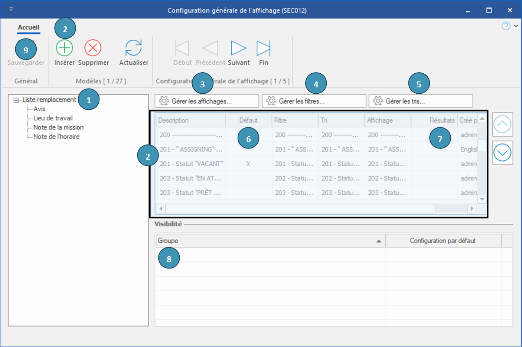Click the green Insérer plus icon
Viewport: 522px width, 347px height.
(64, 48)
